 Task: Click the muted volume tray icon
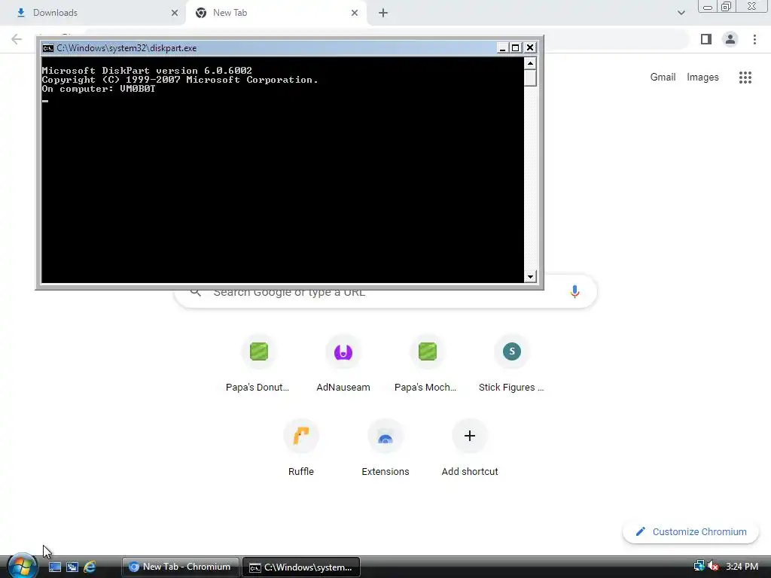click(x=713, y=566)
